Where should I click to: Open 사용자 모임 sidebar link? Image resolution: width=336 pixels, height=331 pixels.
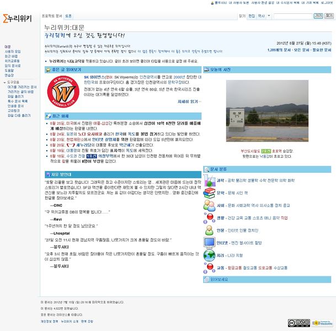(x=13, y=52)
